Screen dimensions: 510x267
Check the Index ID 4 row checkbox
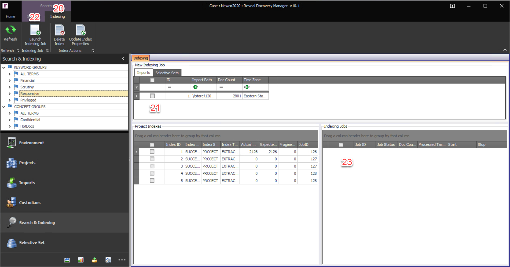pyautogui.click(x=152, y=173)
